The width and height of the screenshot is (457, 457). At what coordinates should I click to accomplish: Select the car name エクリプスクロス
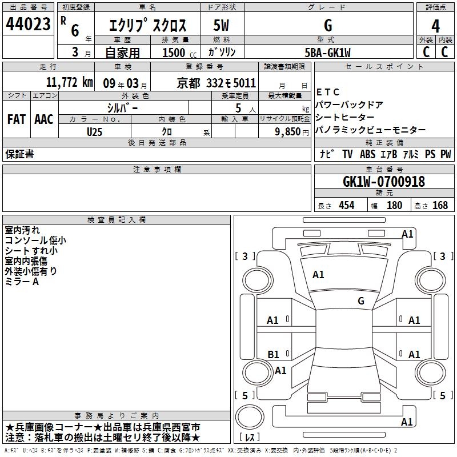tap(147, 25)
